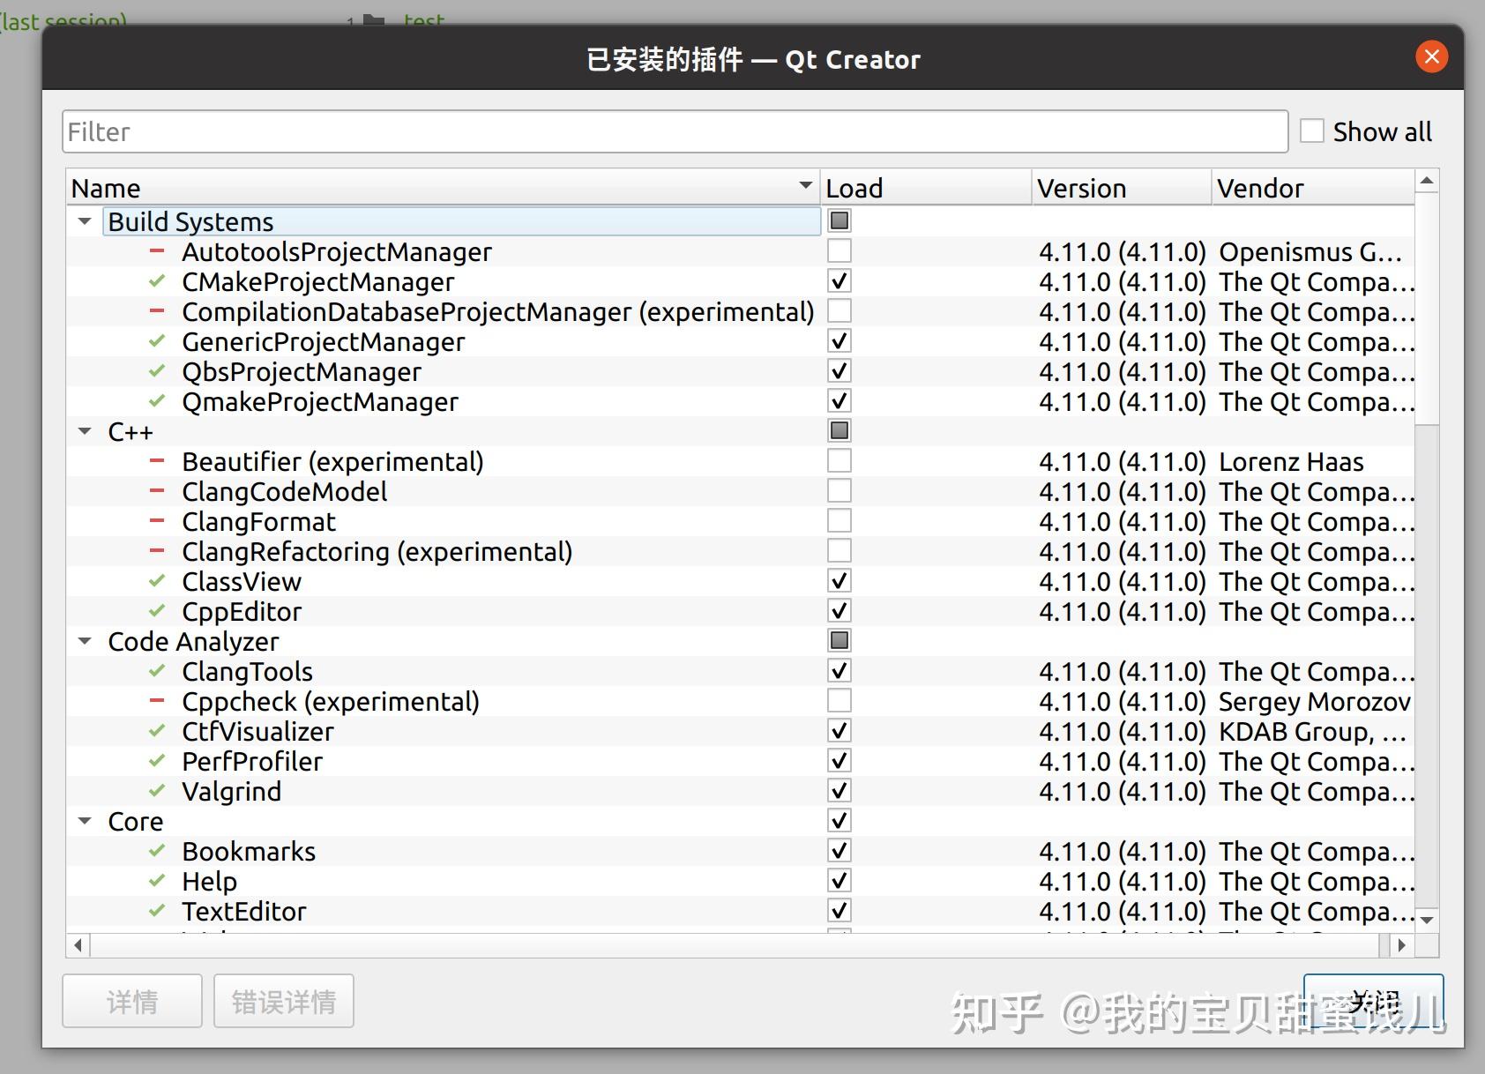Uncheck the Load box for QbsProjectManager
Screen dimensions: 1485x1074
[840, 371]
